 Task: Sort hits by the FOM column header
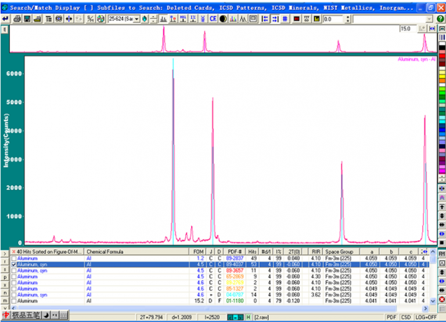coord(198,252)
